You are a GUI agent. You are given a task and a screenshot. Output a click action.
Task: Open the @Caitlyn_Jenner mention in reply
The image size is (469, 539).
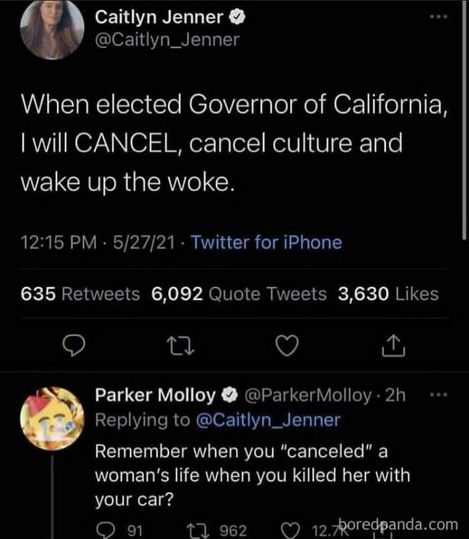point(269,420)
